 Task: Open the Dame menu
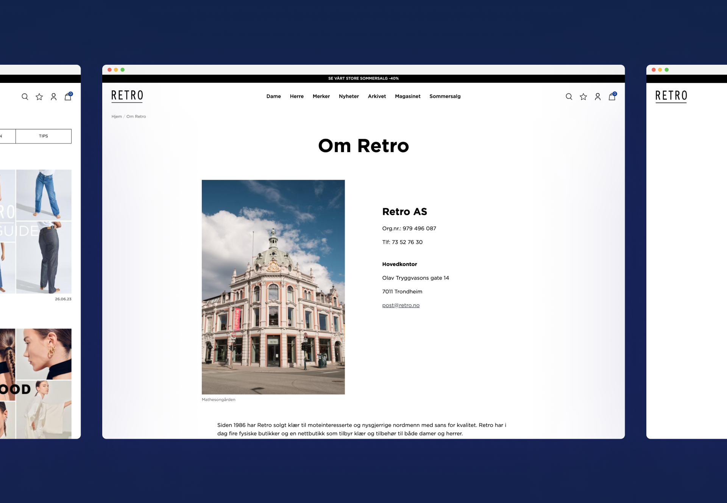click(x=273, y=96)
